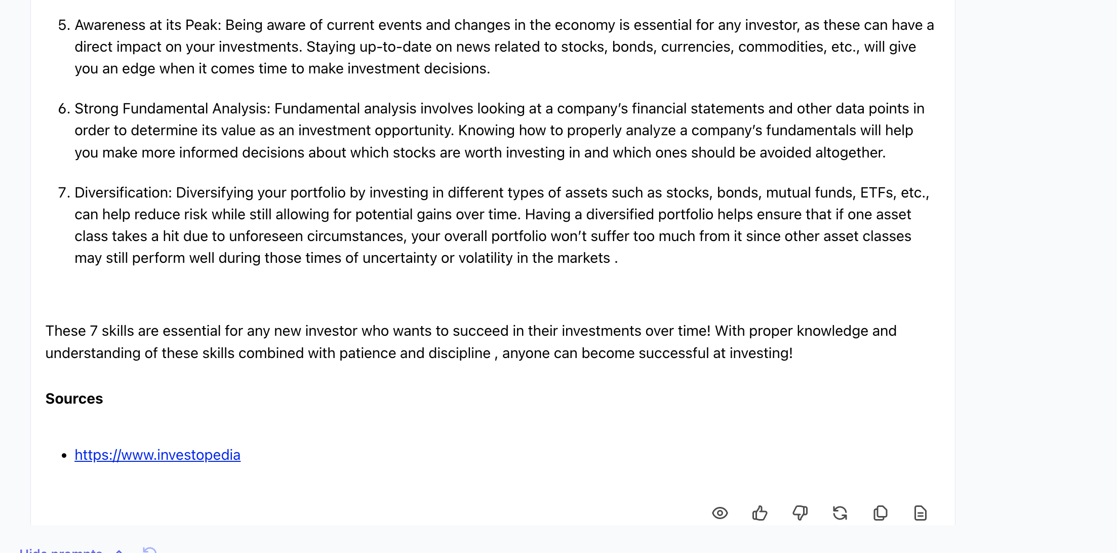This screenshot has height=553, width=1117.
Task: Click the 'These 7 skills are essential' concluding paragraph
Action: pos(471,342)
